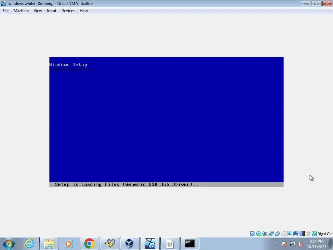Click the 'Windows Setup' heading text
Image resolution: width=333 pixels, height=250 pixels.
pos(68,64)
